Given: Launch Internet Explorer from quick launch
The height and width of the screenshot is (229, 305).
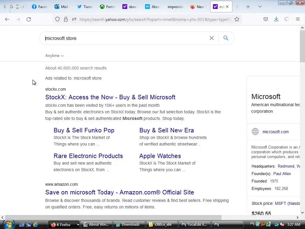Looking at the screenshot, I should (x=36, y=225).
